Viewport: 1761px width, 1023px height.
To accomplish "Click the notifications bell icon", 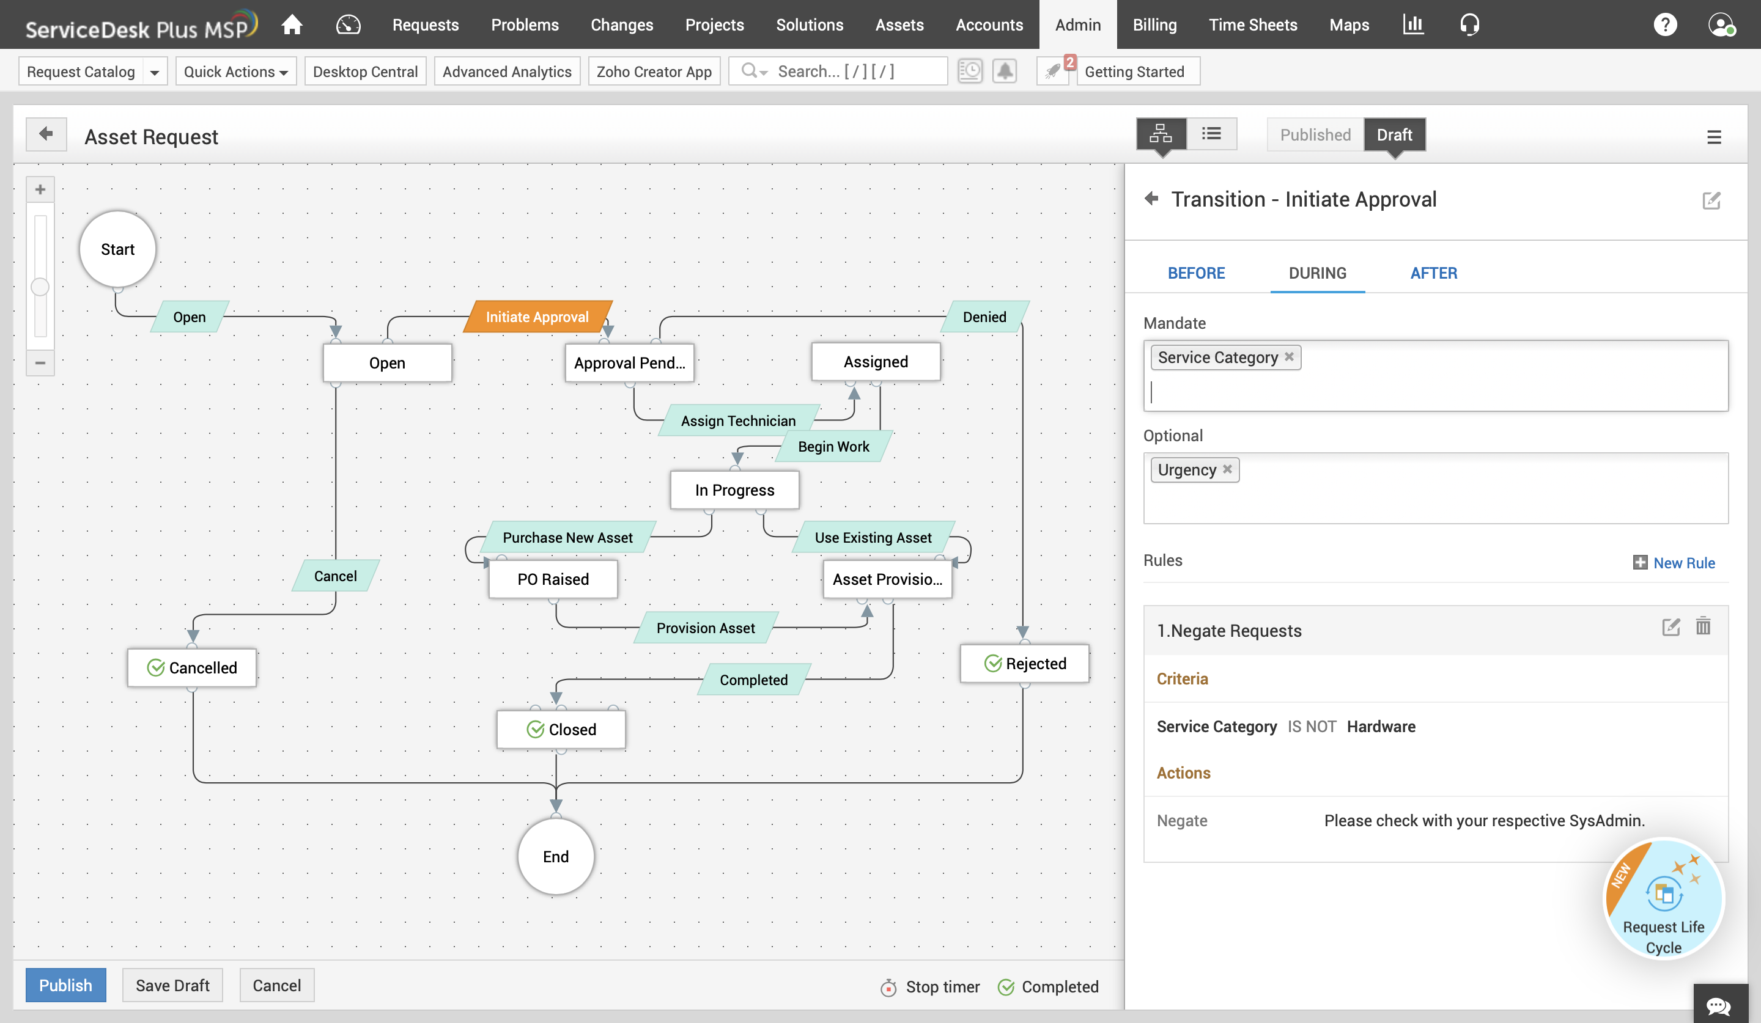I will point(1003,71).
